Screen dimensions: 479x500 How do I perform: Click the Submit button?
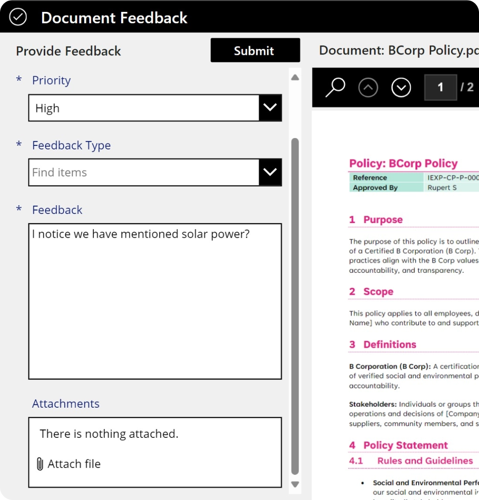tap(255, 50)
